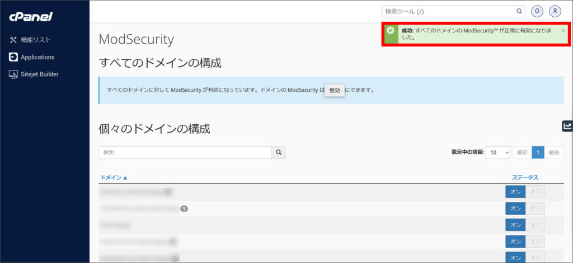
Task: Sort the table by ステータス header
Action: point(525,177)
